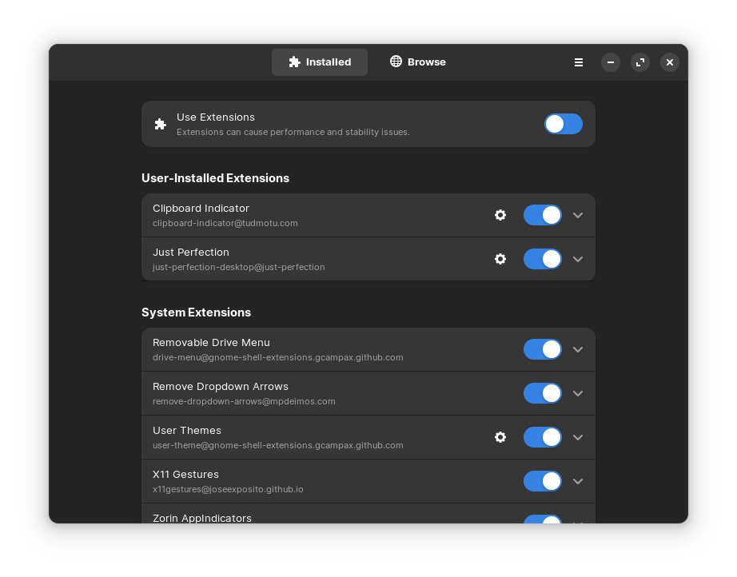The width and height of the screenshot is (737, 577).
Task: Disable the Removable Drive Menu extension
Action: click(x=543, y=349)
